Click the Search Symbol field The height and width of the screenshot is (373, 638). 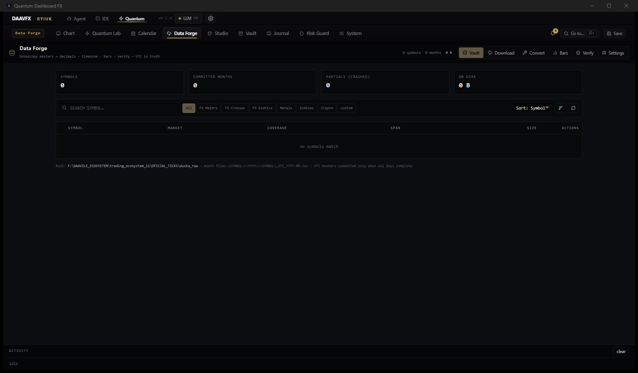[x=120, y=108]
